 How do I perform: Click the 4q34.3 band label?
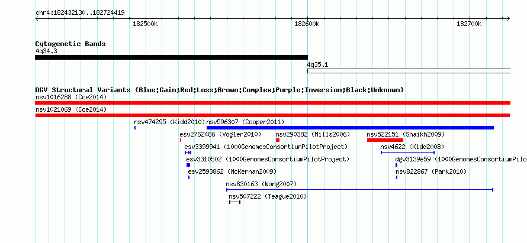coord(46,51)
